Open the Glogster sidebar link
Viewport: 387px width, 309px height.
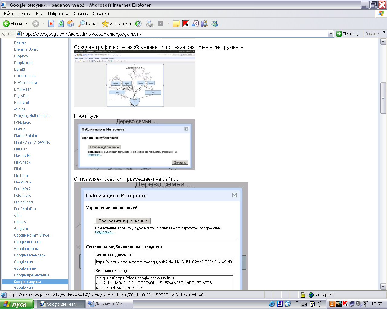(21, 229)
